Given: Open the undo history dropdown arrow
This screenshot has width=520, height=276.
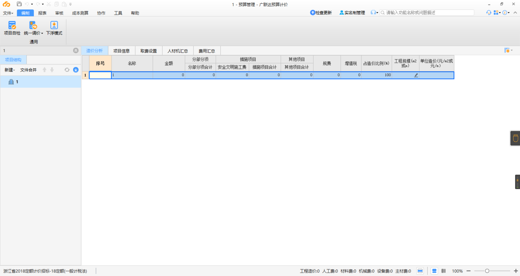Looking at the screenshot, I should tap(32, 4).
